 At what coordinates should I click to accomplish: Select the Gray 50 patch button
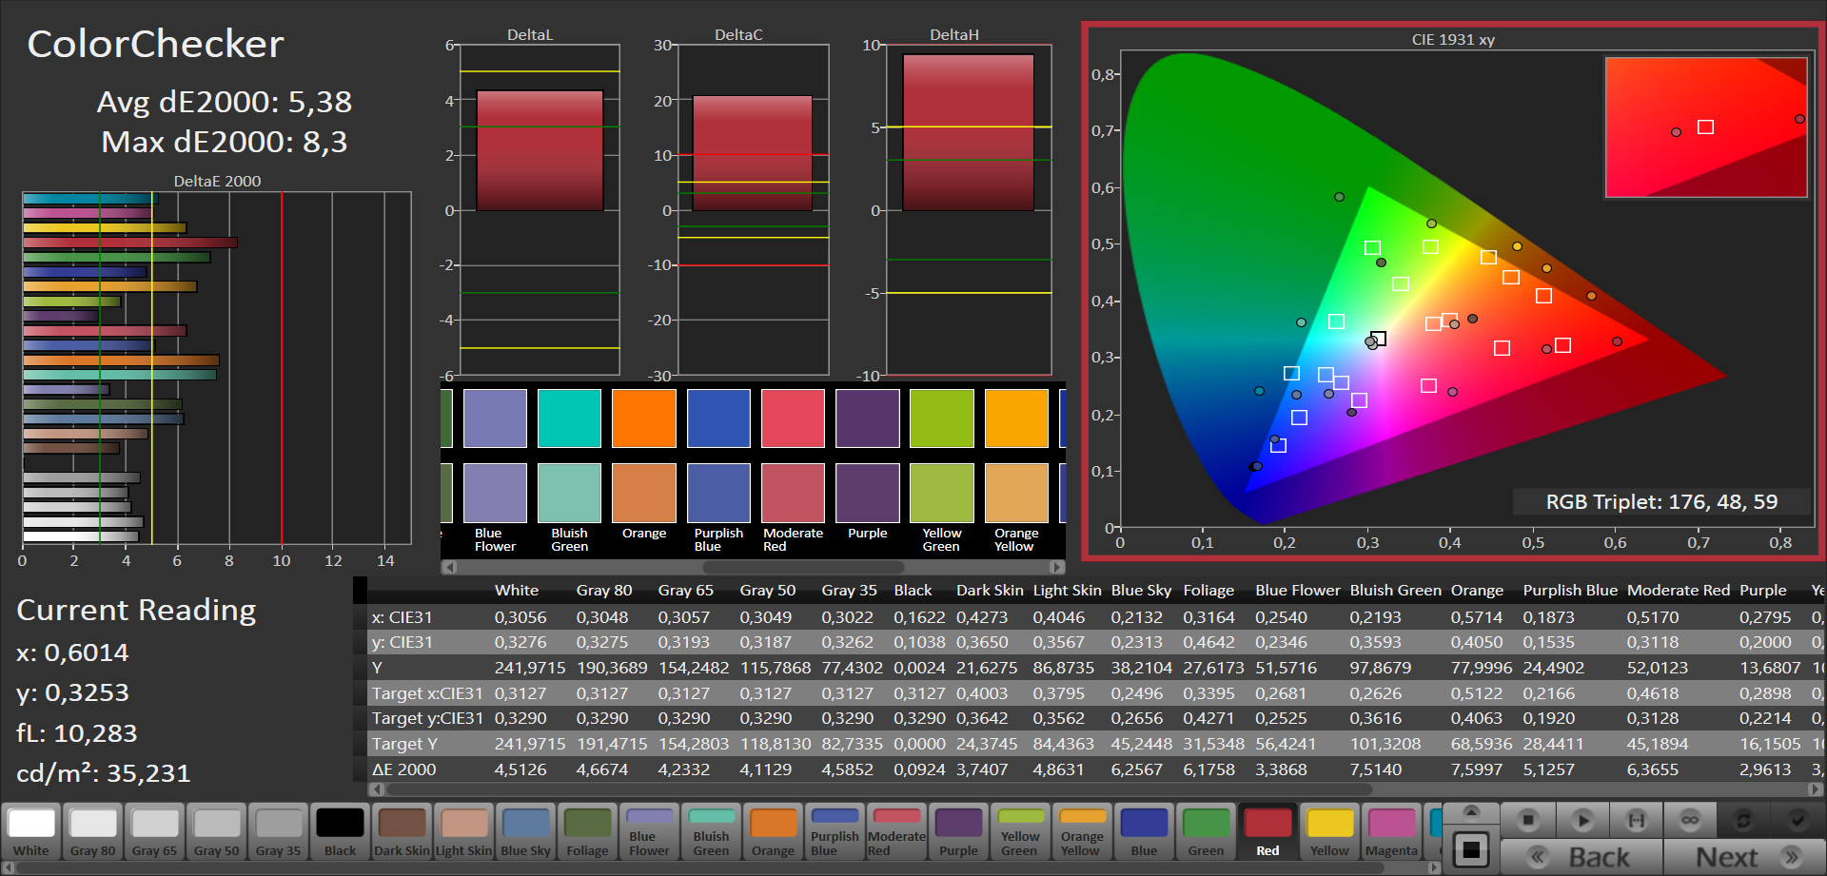217,832
